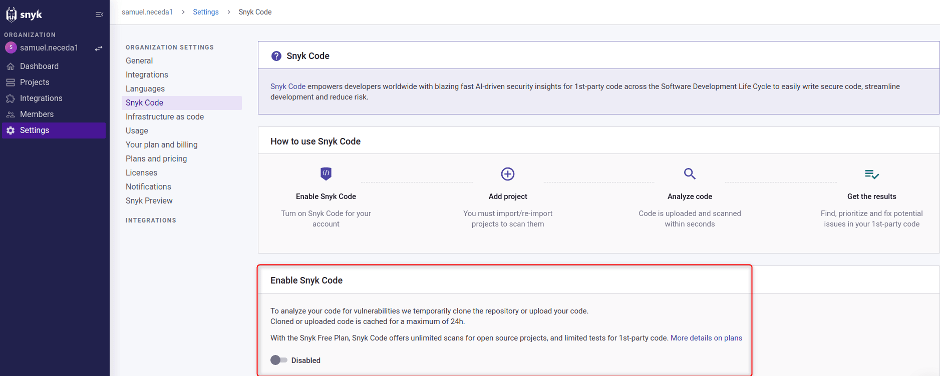940x376 pixels.
Task: Click the Add project plus icon
Action: coord(508,173)
